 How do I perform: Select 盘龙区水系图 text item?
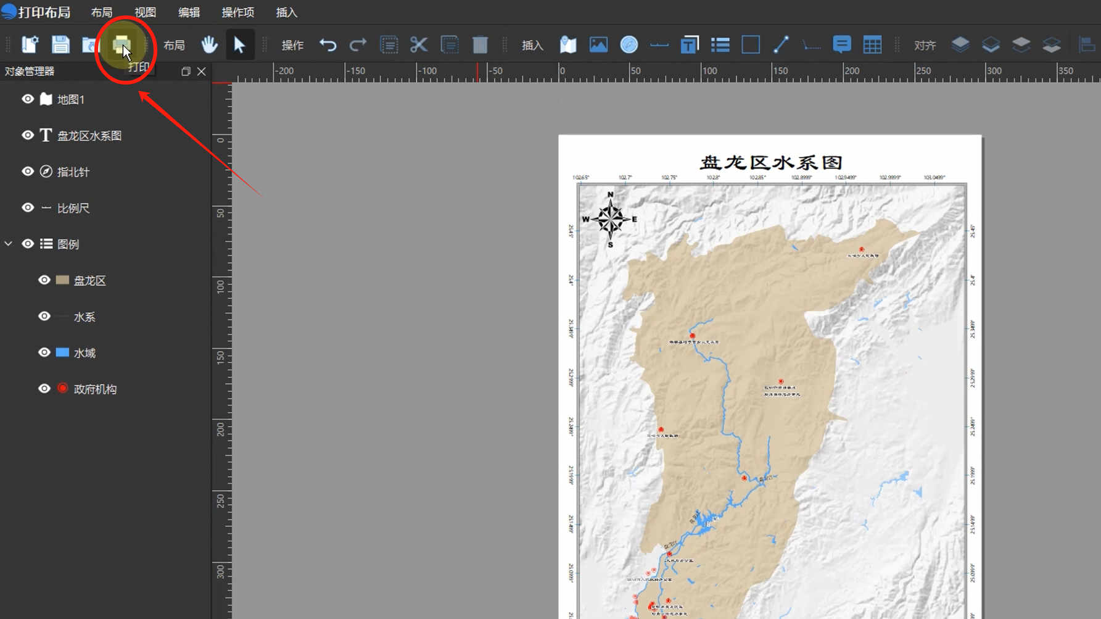[x=89, y=136]
